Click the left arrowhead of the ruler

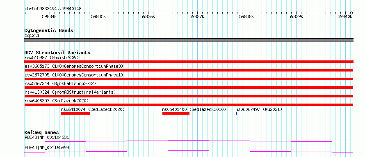coord(25,13)
